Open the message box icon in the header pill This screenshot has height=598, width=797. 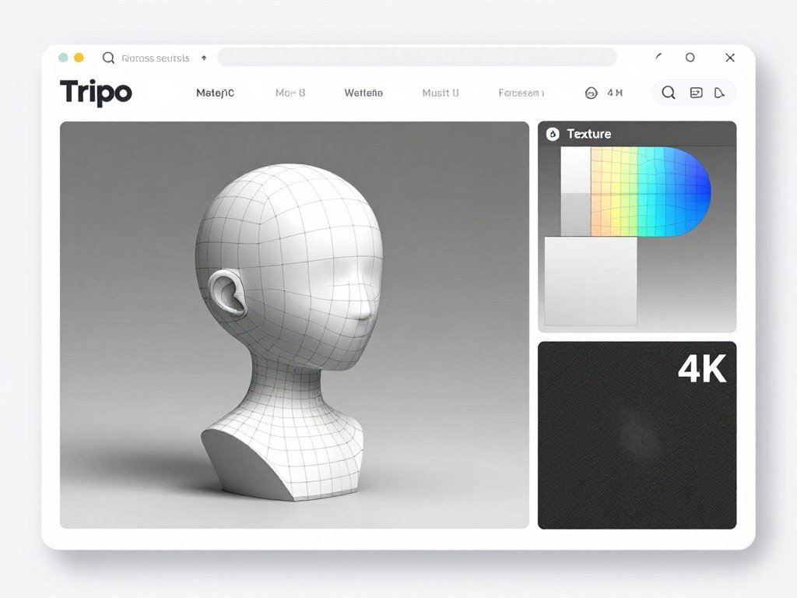696,93
